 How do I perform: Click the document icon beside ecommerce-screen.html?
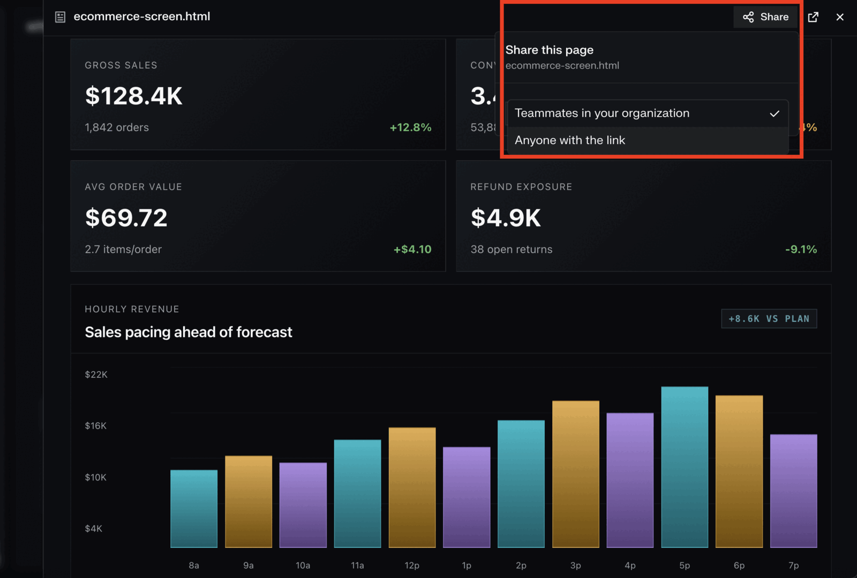coord(60,17)
